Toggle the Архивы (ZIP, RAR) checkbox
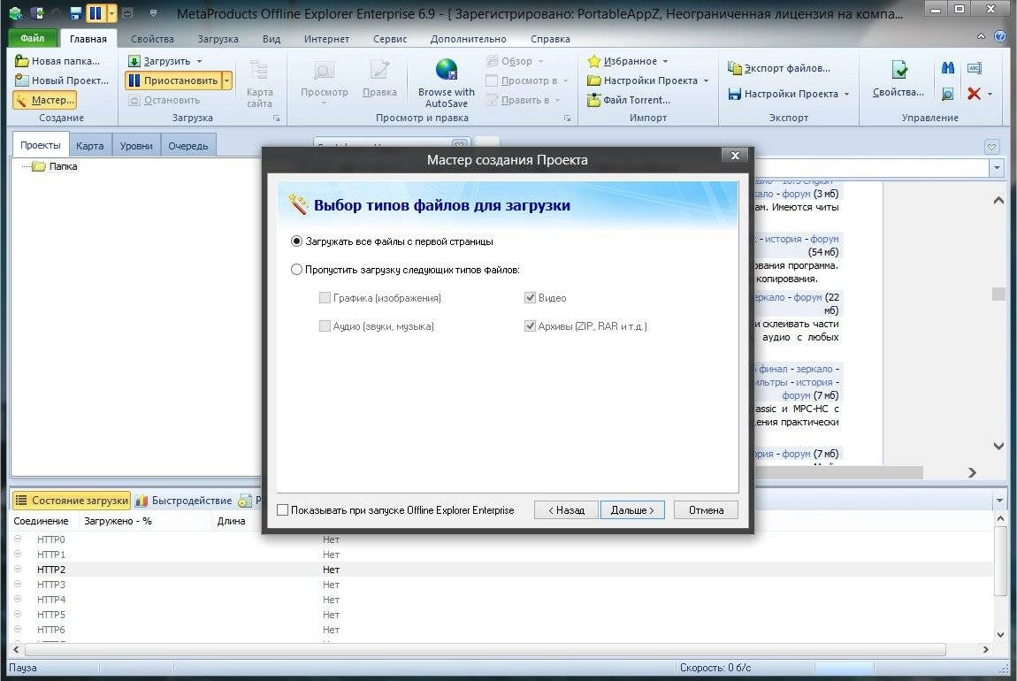 click(530, 326)
